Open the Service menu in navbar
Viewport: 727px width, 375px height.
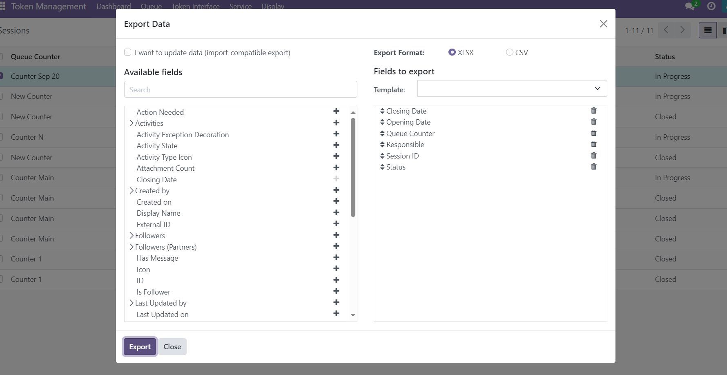[x=240, y=6]
